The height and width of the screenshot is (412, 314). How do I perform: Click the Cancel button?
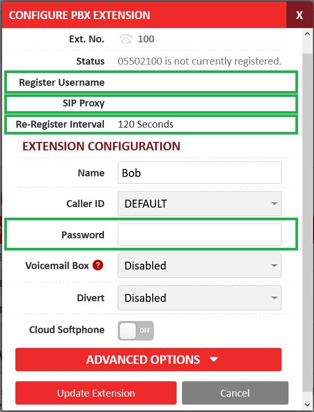coord(235,393)
